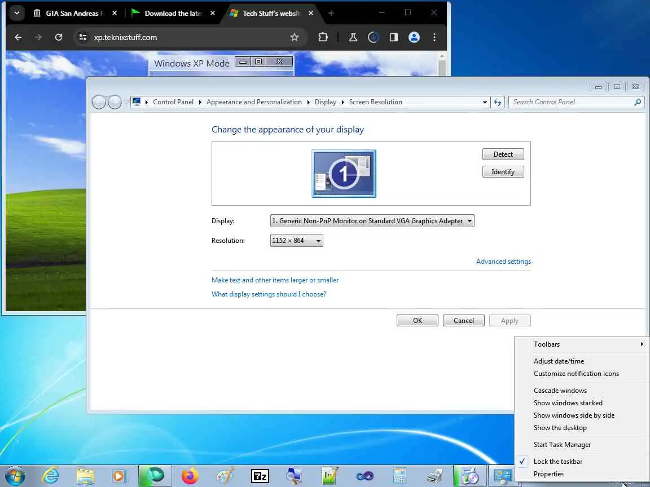This screenshot has height=487, width=650.
Task: Switch to the media disc taskbar app
Action: 469,475
